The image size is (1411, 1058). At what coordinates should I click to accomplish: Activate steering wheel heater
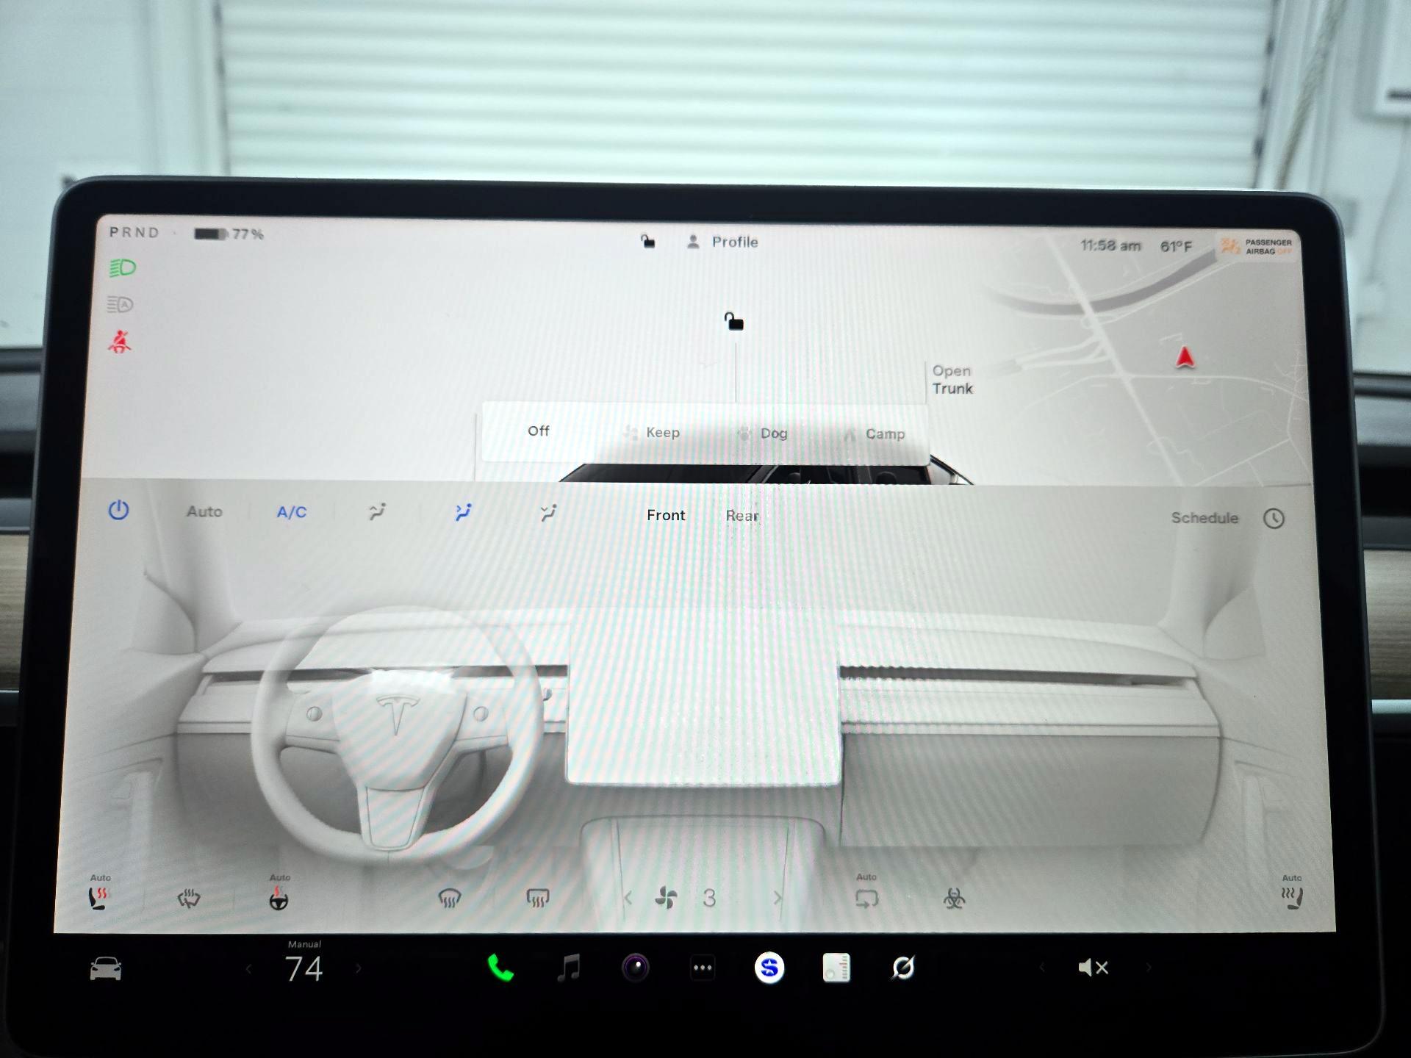coord(279,899)
